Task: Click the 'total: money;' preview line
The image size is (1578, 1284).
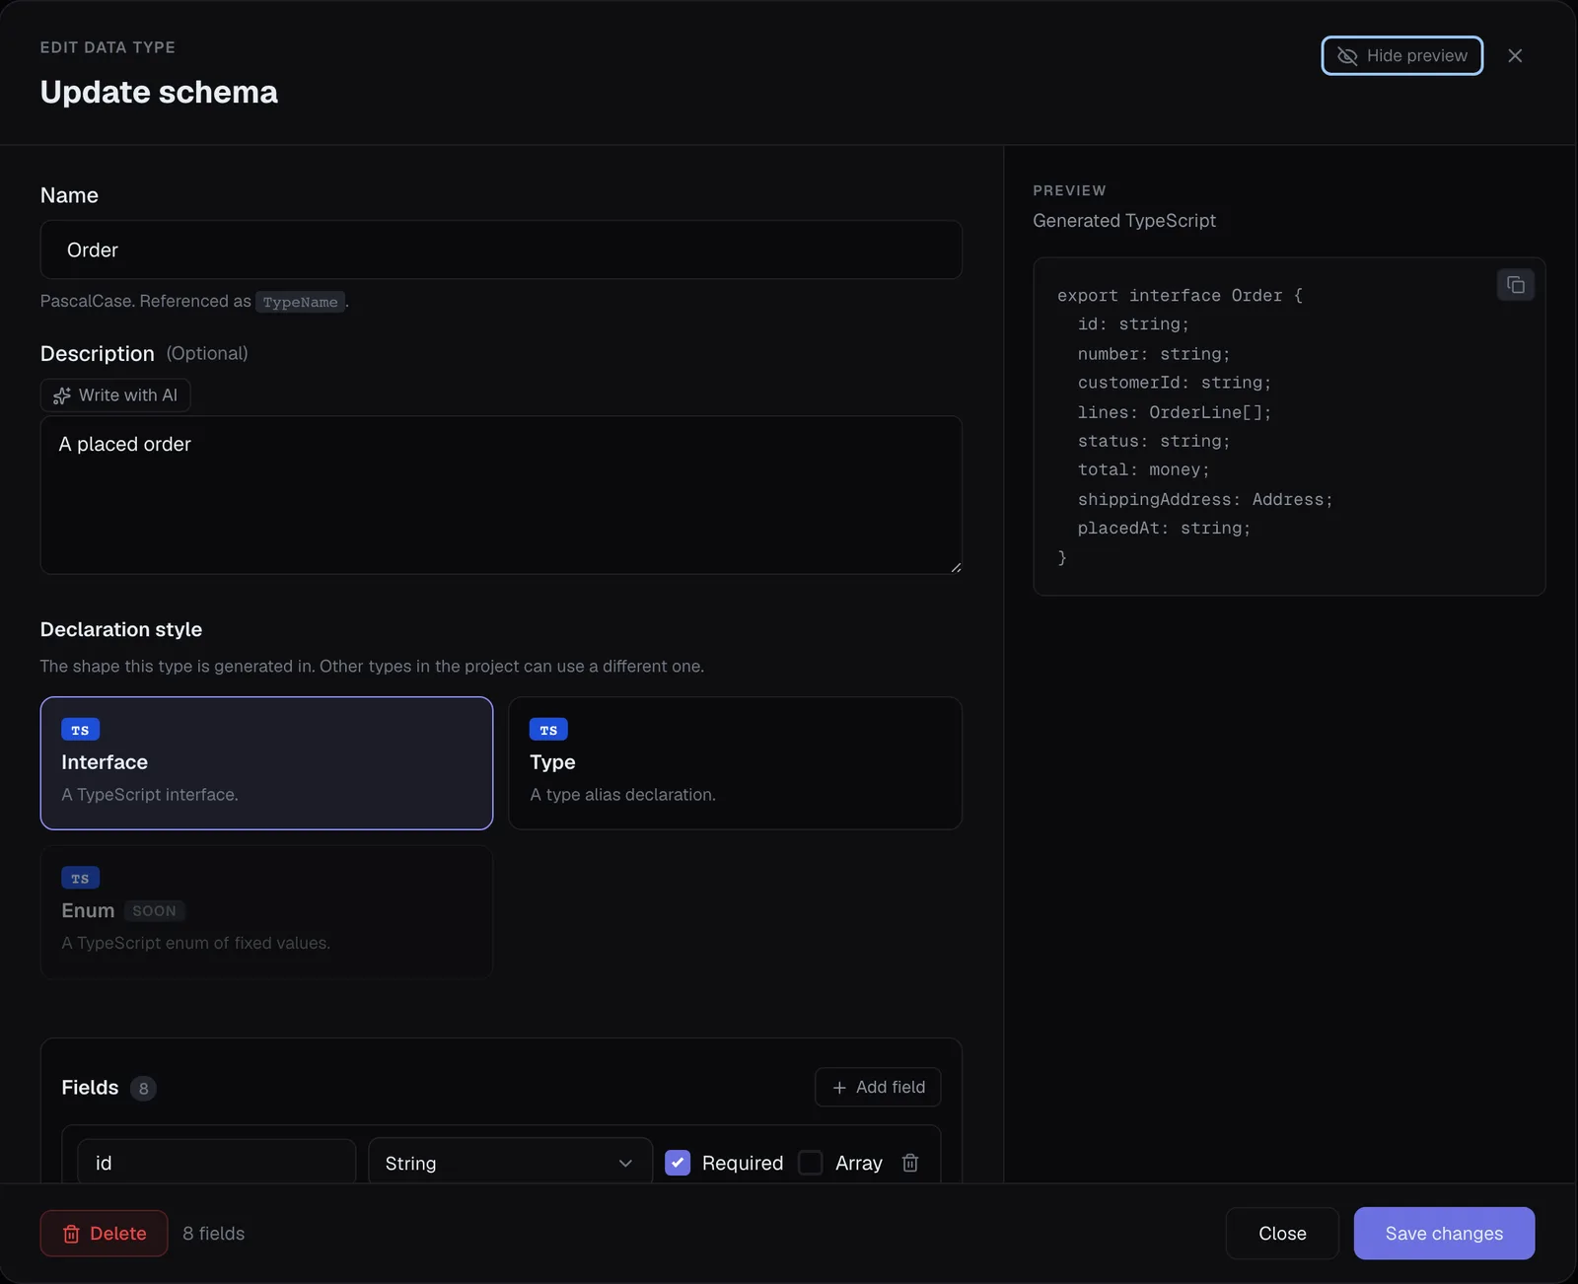Action: pos(1143,470)
